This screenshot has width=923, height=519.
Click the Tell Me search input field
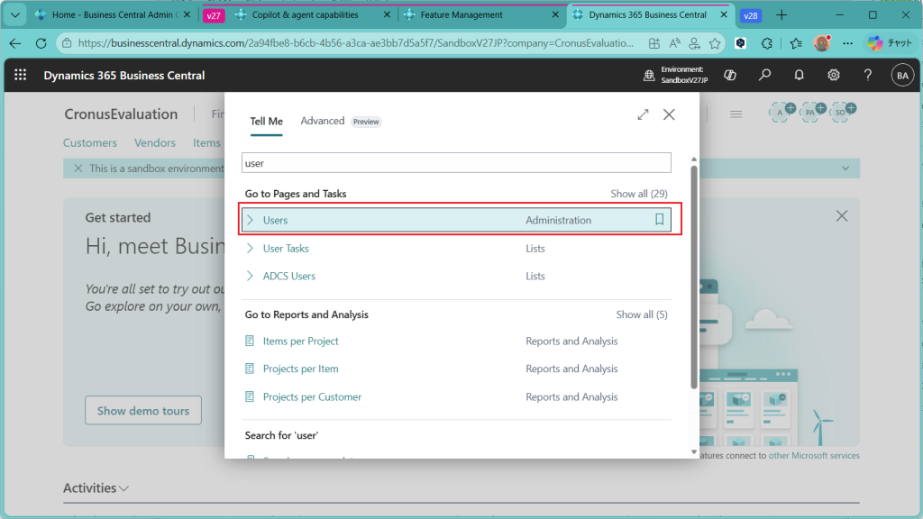click(x=456, y=163)
